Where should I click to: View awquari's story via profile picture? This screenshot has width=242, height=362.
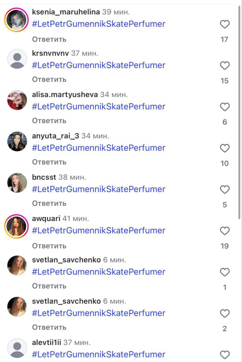[x=17, y=226]
